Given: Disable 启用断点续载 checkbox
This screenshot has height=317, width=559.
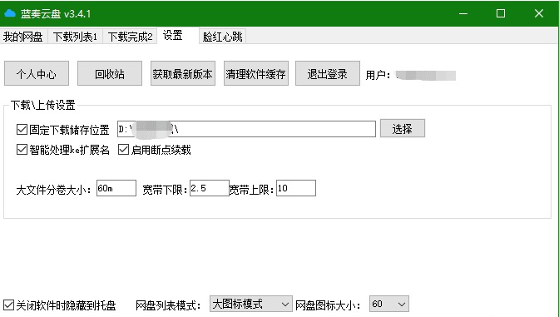Looking at the screenshot, I should (x=123, y=150).
